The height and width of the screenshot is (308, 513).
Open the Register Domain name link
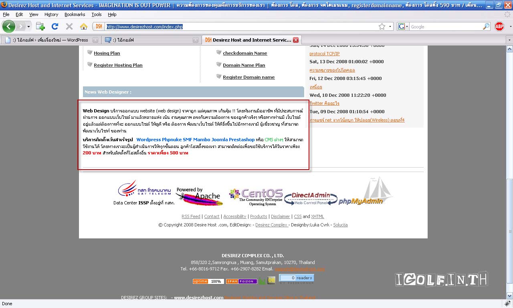coord(249,77)
